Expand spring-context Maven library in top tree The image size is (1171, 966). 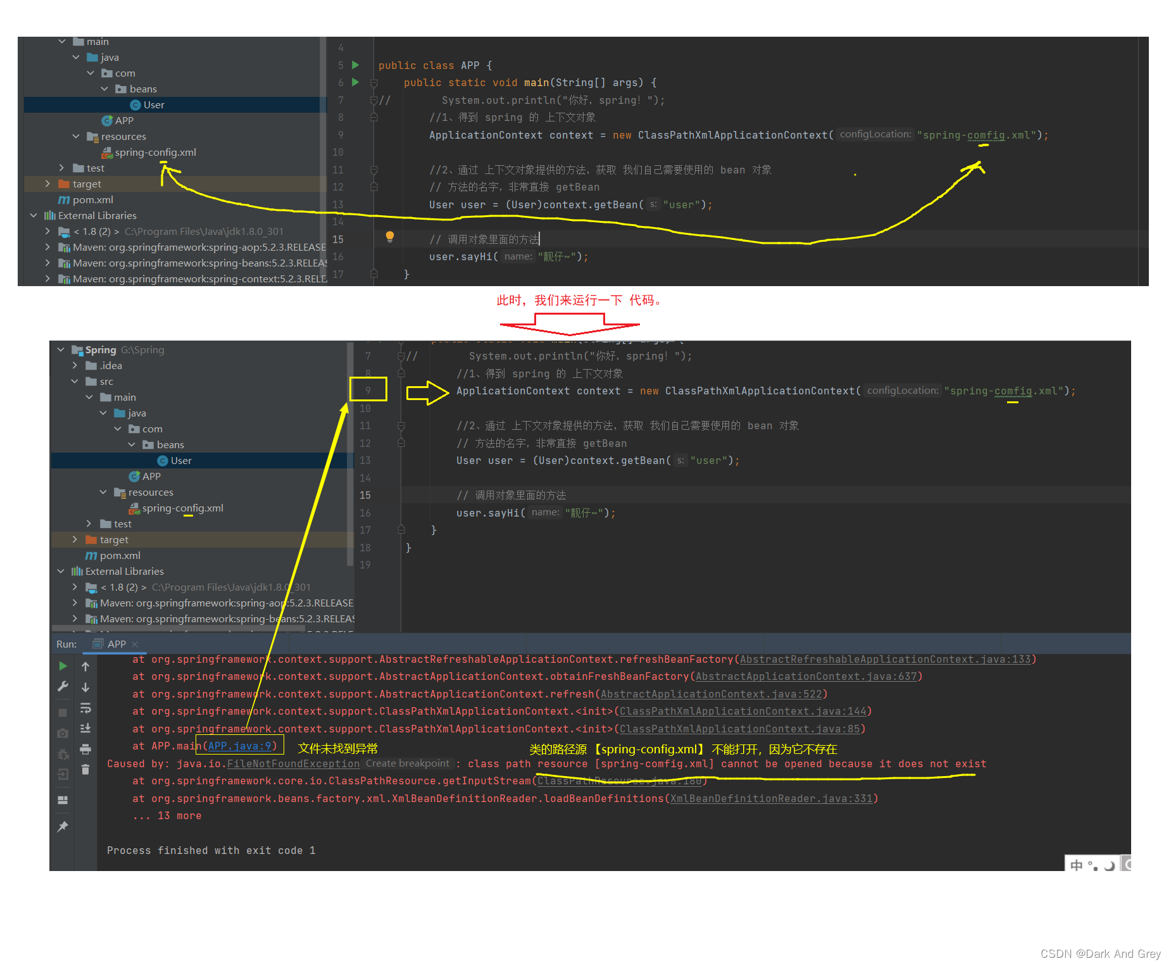[47, 279]
